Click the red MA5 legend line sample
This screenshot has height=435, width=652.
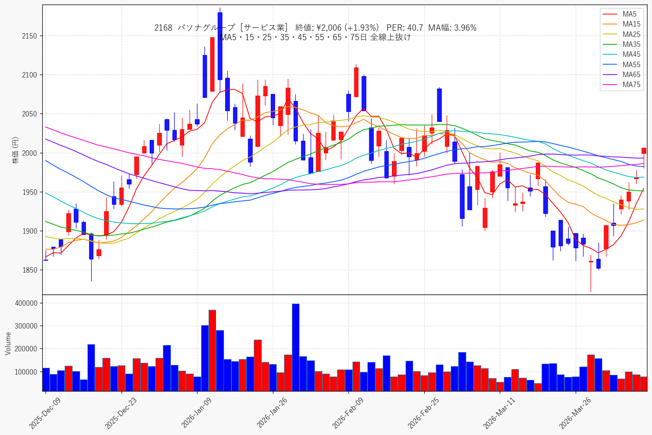[x=610, y=14]
